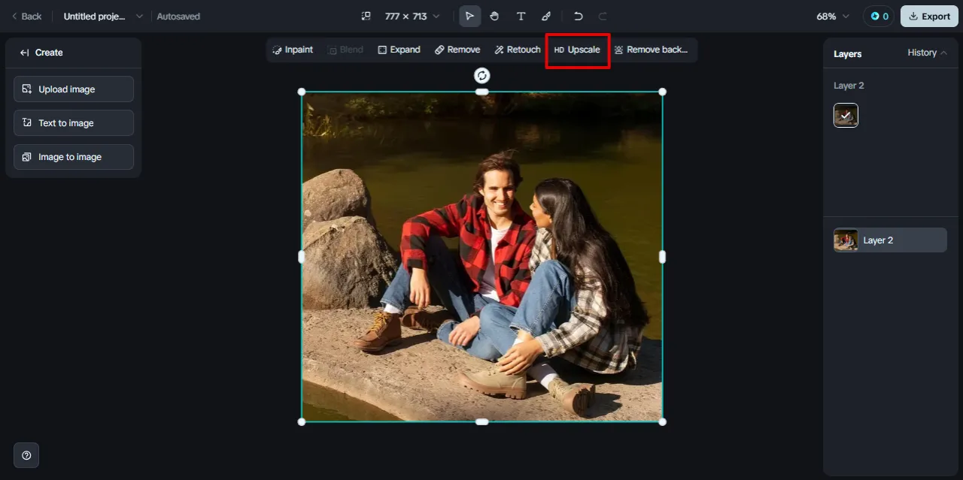This screenshot has width=963, height=480.
Task: Choose Inpaint from the image toolbar
Action: [293, 50]
